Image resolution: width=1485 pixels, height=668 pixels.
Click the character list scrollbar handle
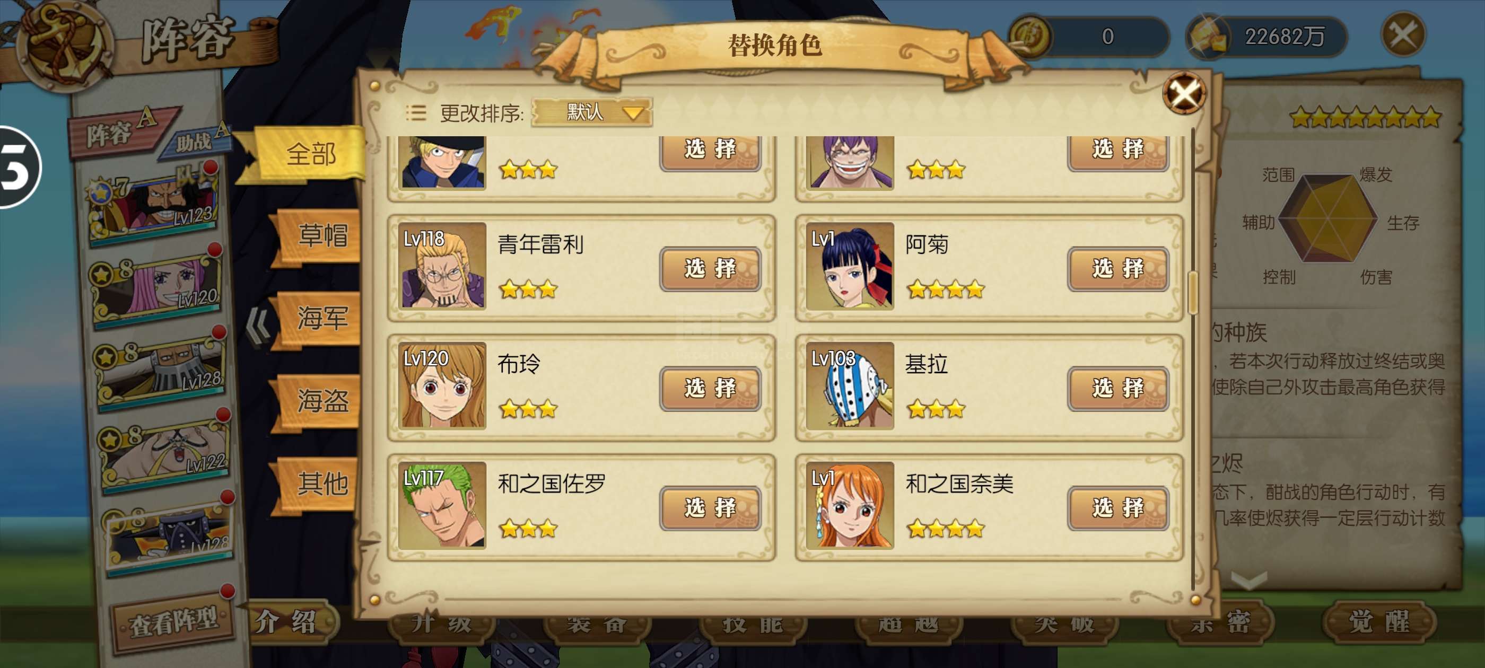click(x=1193, y=292)
